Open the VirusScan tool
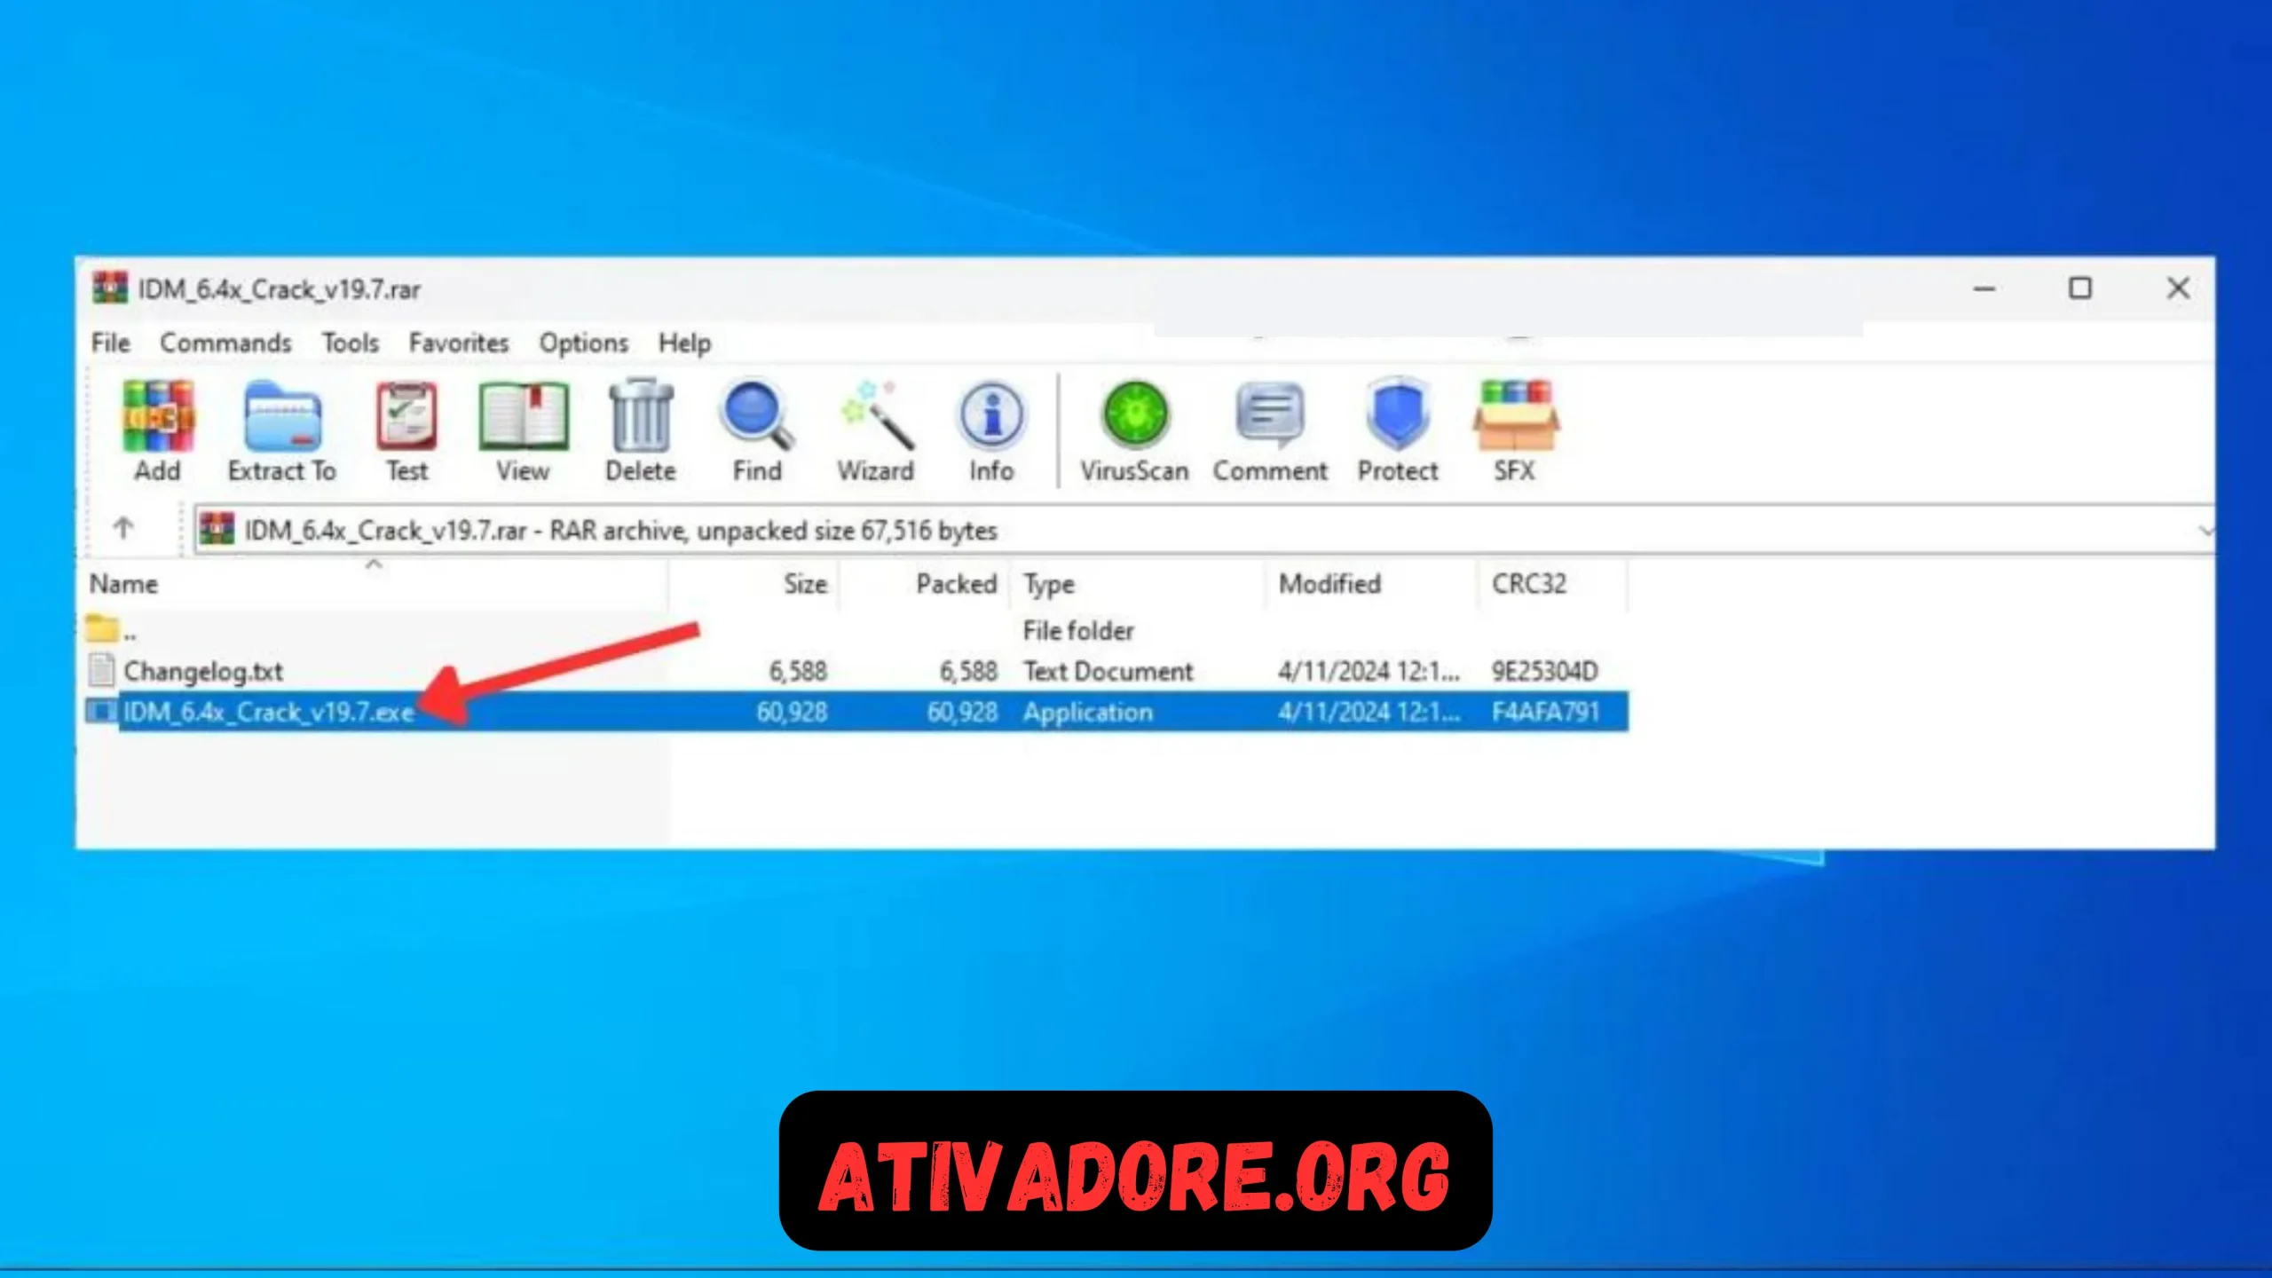2272x1278 pixels. 1134,430
